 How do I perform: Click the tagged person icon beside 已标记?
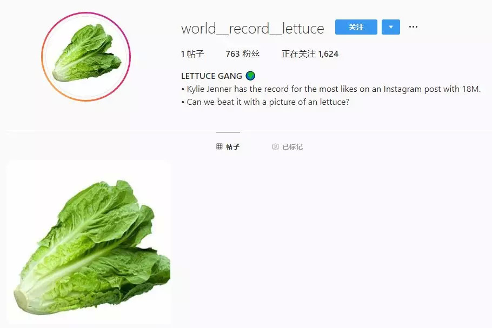pyautogui.click(x=276, y=147)
